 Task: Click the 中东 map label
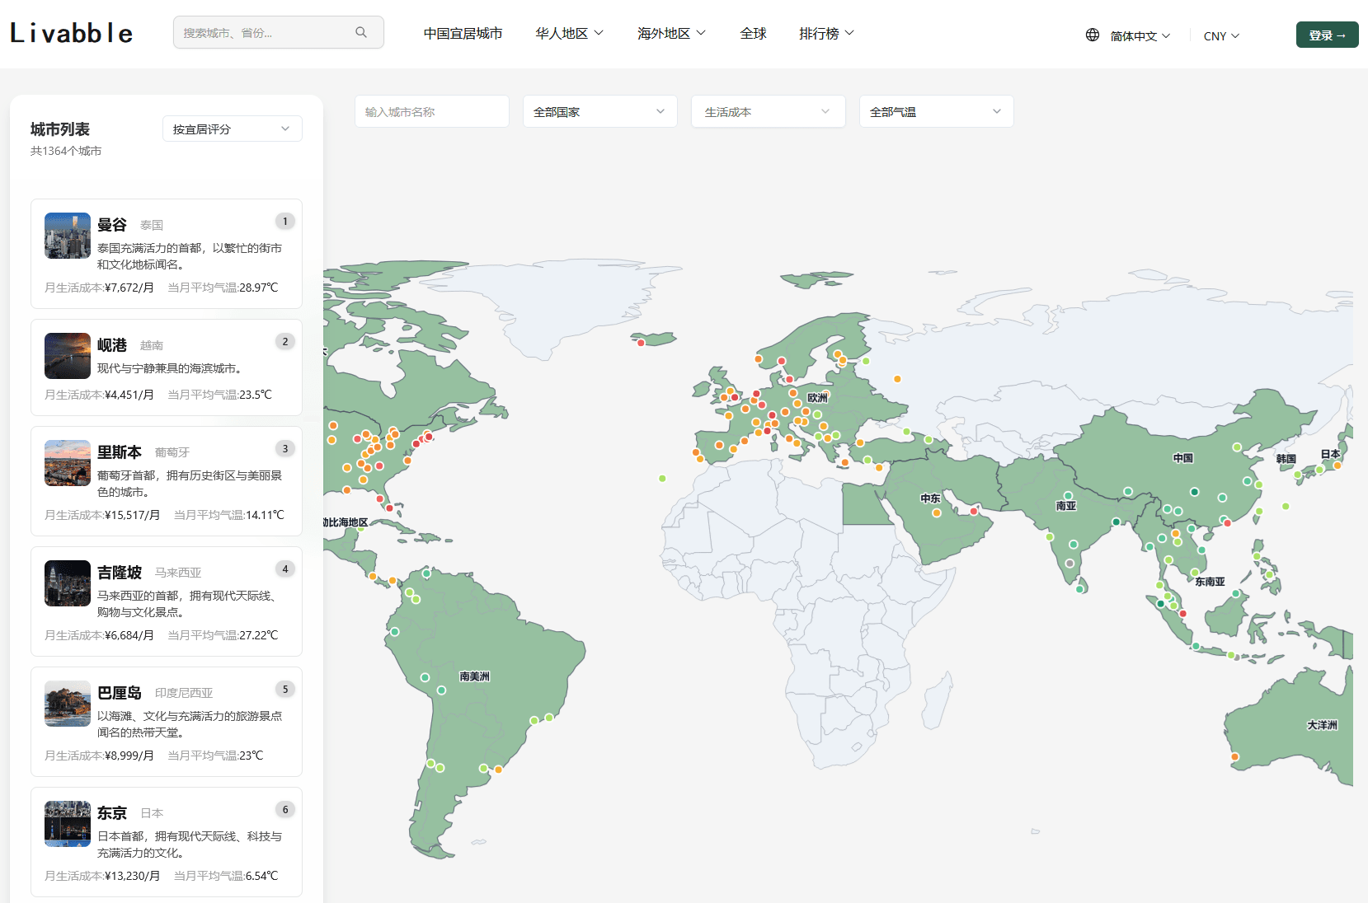(930, 498)
